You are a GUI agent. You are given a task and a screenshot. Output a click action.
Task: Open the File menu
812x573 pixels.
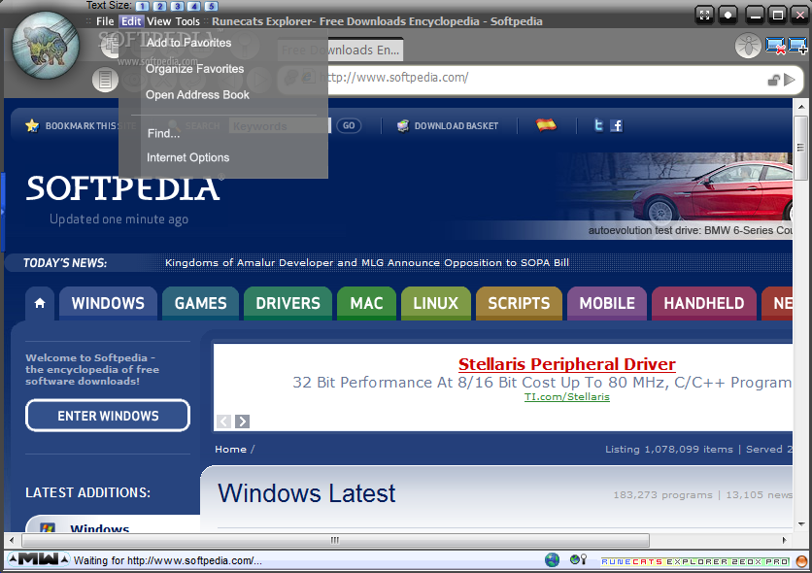[x=105, y=21]
